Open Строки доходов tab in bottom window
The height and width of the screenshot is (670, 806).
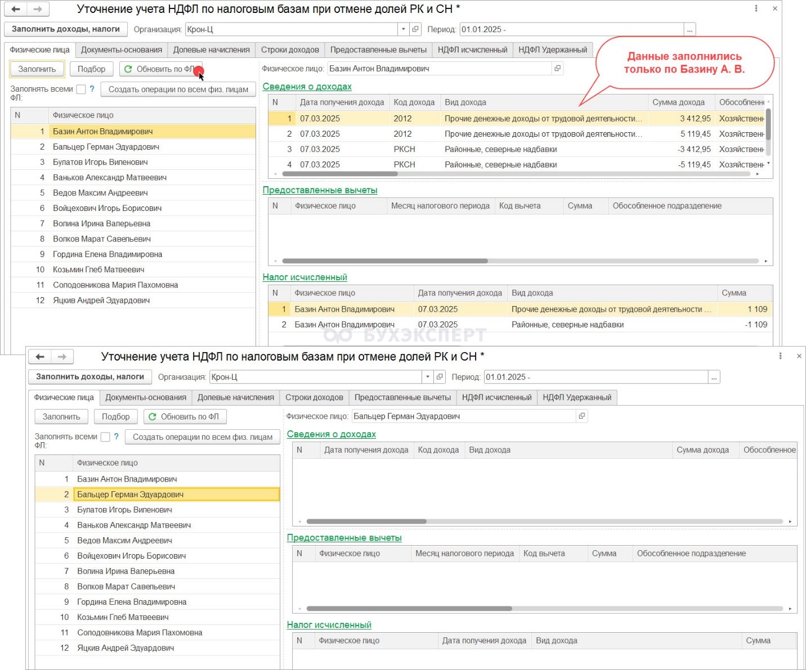(314, 397)
